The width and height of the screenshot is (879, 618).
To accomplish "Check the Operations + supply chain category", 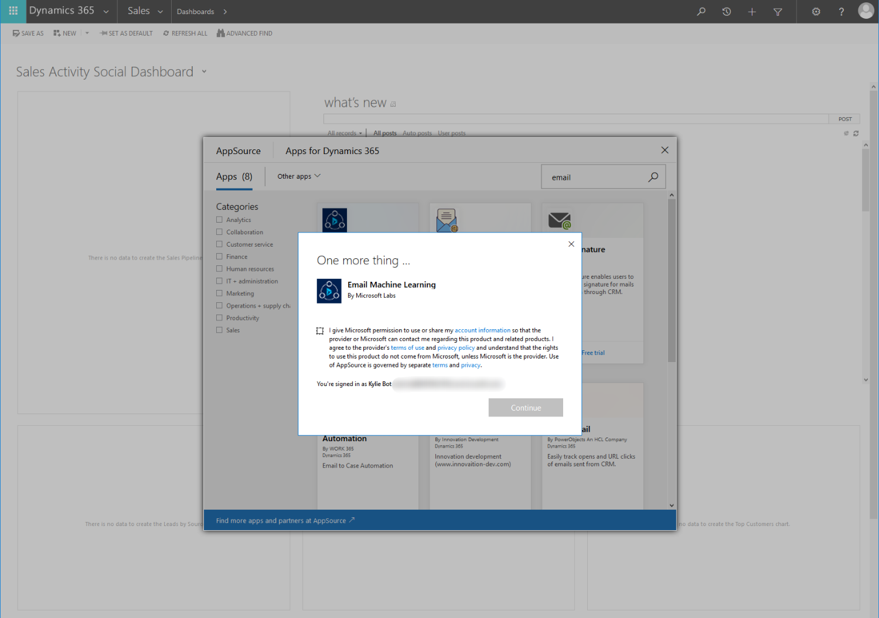I will coord(219,306).
